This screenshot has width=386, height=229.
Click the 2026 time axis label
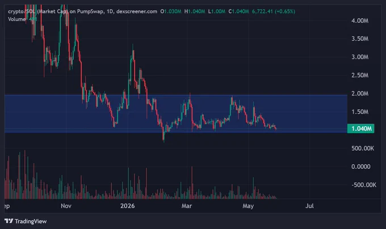tap(128, 206)
